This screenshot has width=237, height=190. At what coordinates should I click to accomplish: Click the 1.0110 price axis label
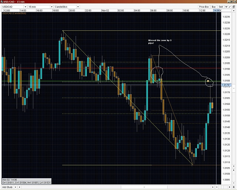pyautogui.click(x=226, y=162)
